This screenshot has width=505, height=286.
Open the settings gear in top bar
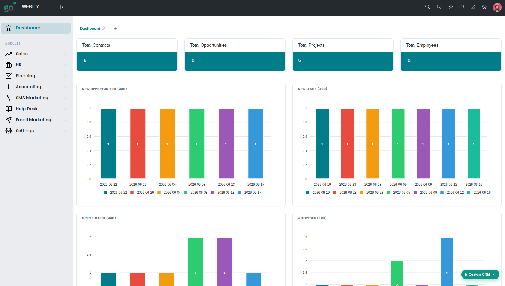pos(484,7)
